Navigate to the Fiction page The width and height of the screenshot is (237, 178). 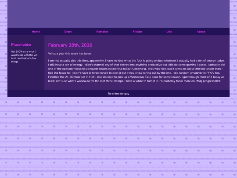(x=137, y=32)
